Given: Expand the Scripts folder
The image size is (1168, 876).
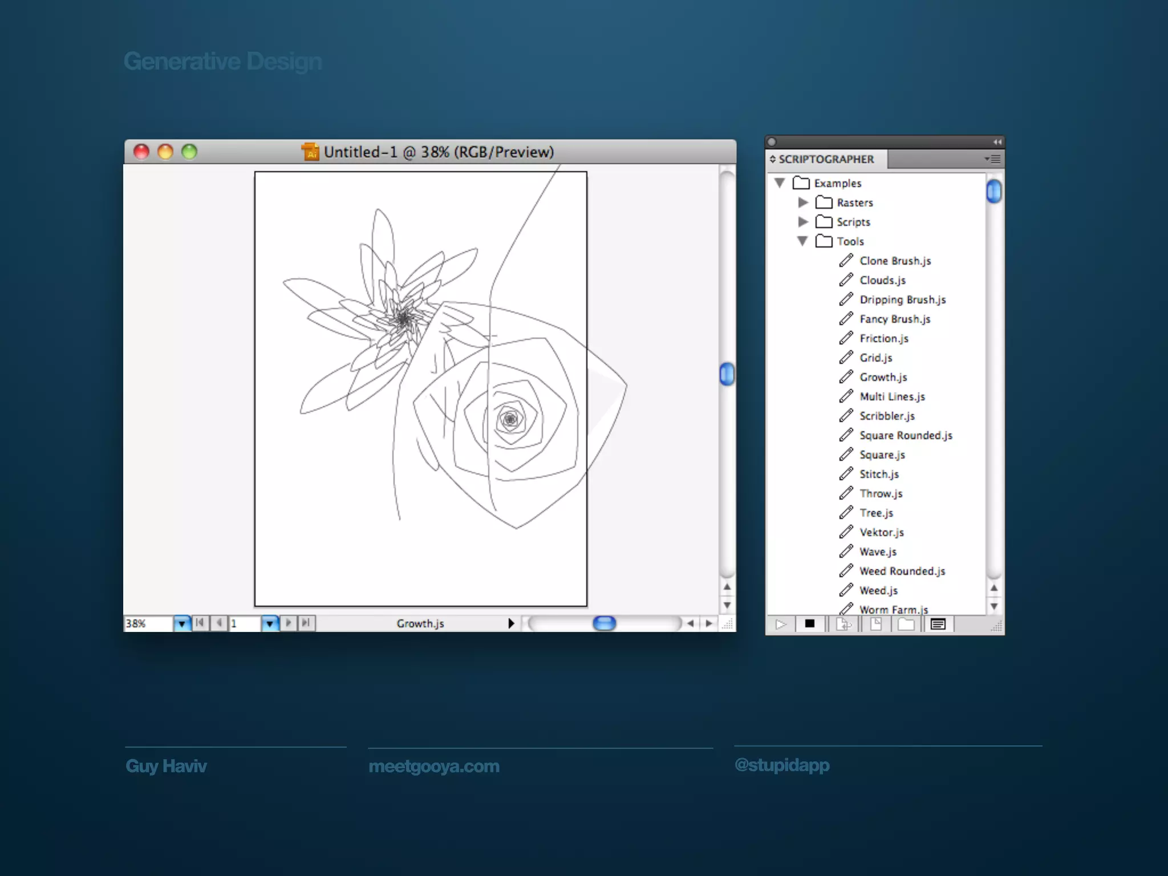Looking at the screenshot, I should [x=803, y=222].
